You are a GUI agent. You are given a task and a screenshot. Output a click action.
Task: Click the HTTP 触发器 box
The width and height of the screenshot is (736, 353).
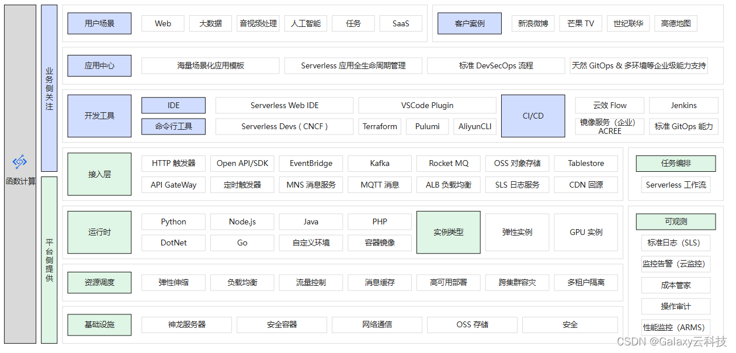tap(173, 163)
